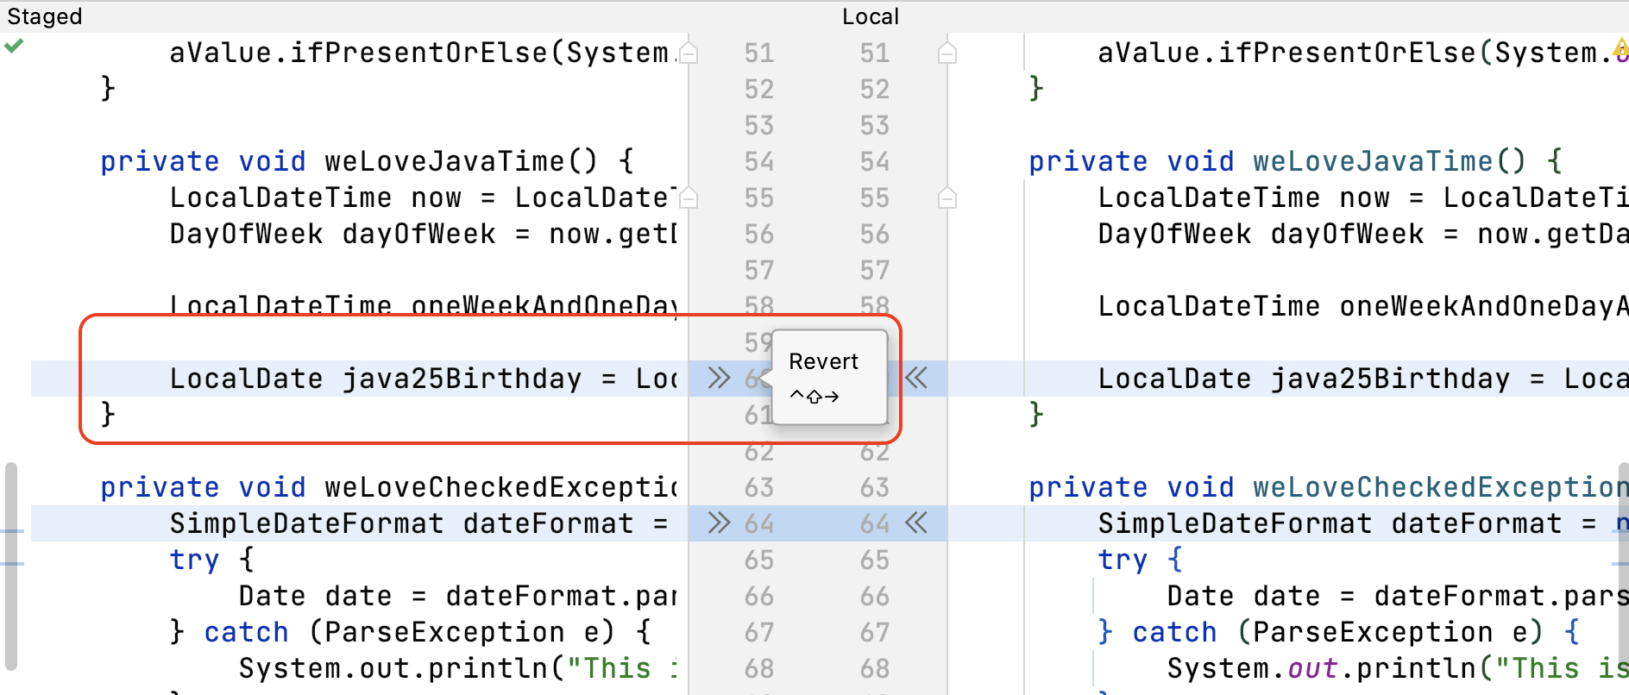The width and height of the screenshot is (1629, 695).
Task: Click the 'DayOfWeek dayOfWeek' line in Staged pane
Action: pyautogui.click(x=423, y=234)
